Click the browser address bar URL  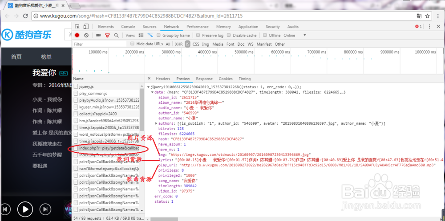pos(142,16)
